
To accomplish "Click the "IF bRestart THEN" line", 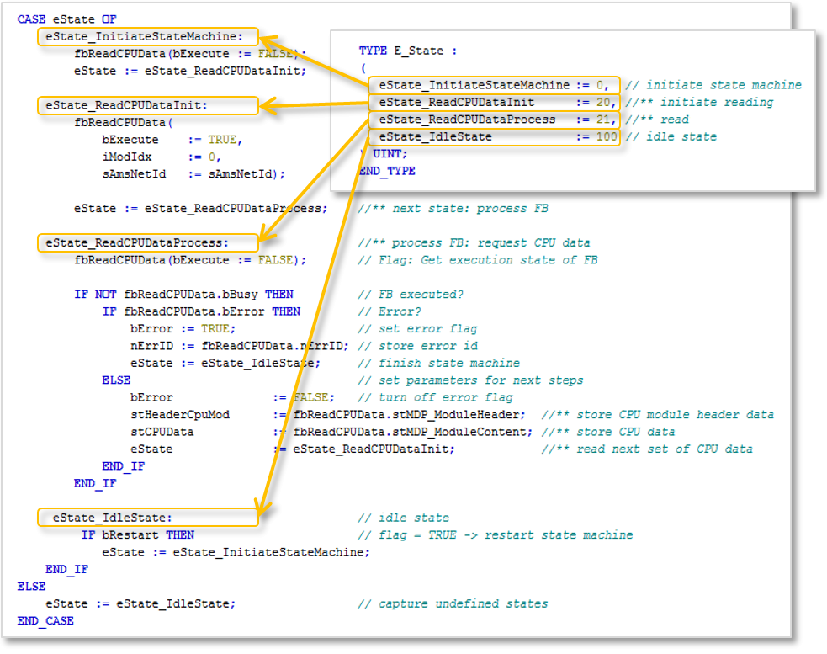I will pos(138,535).
